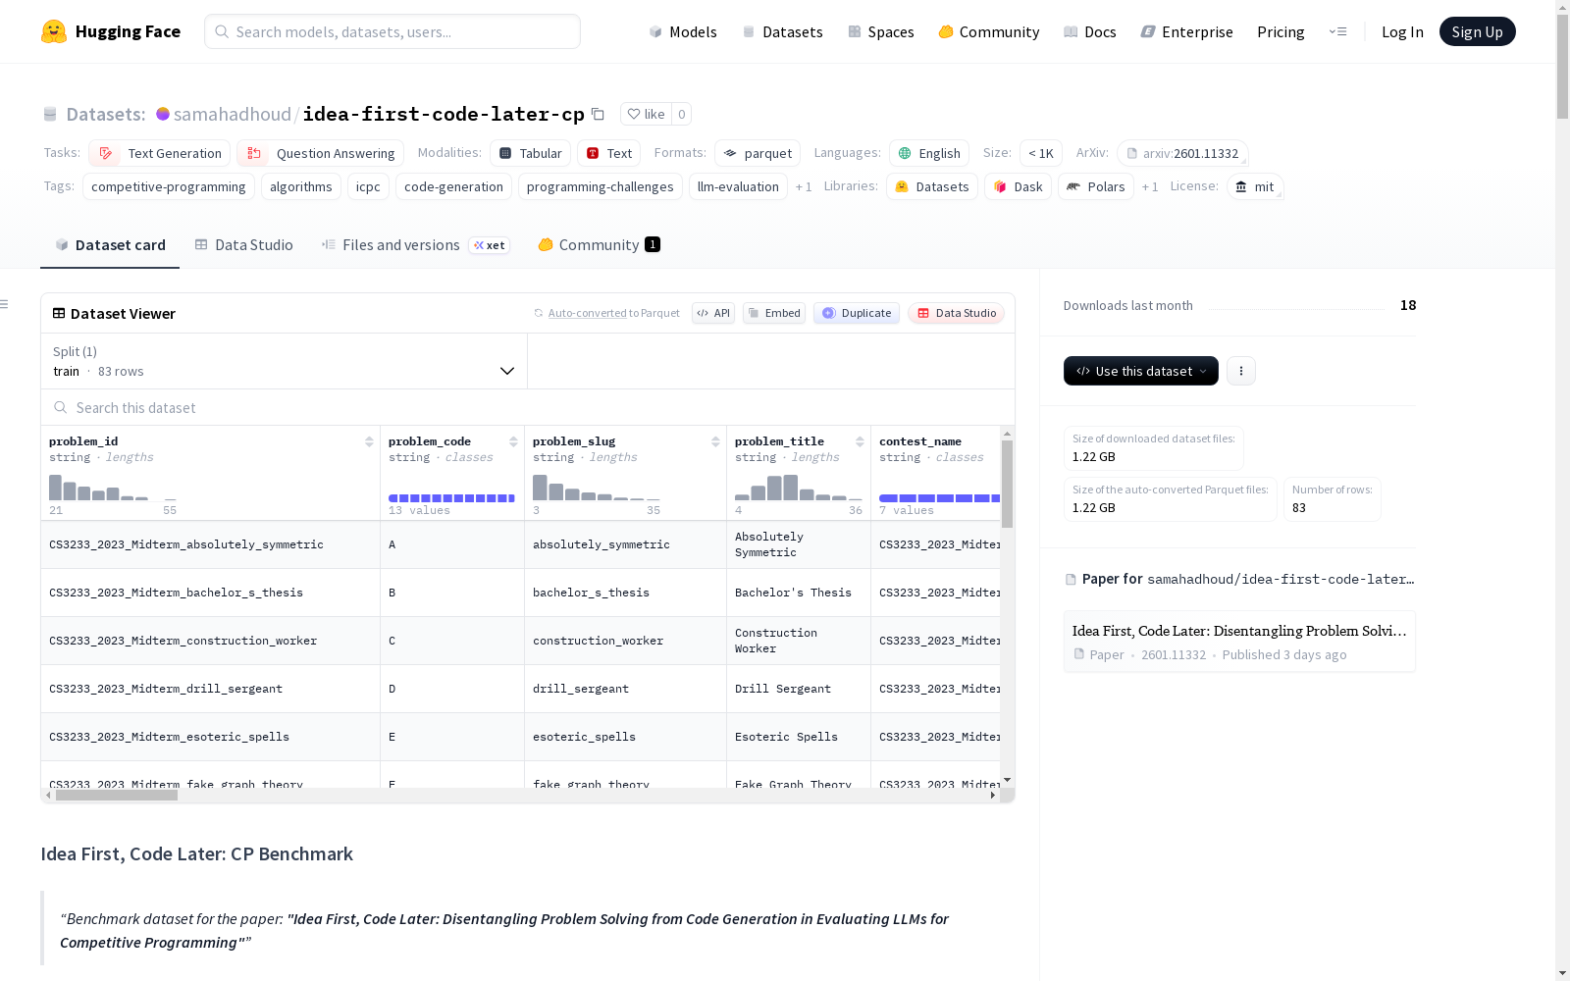Click the icpc tag
Screen dimensions: 1570x981
click(368, 186)
